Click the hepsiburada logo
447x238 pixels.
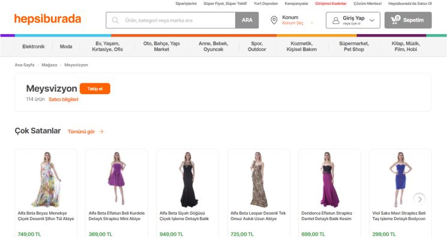click(x=47, y=19)
